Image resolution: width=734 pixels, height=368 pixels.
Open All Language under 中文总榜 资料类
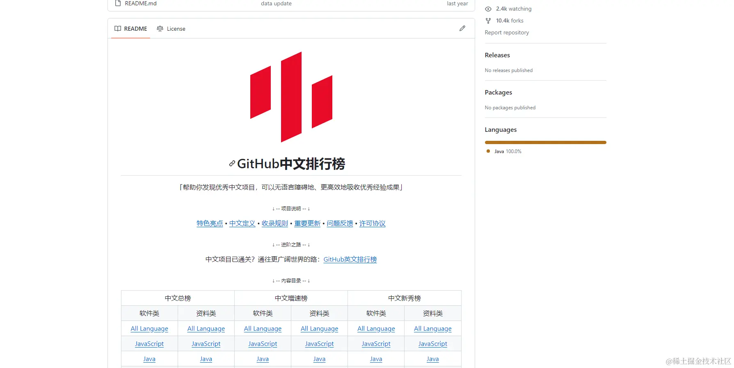click(x=206, y=329)
